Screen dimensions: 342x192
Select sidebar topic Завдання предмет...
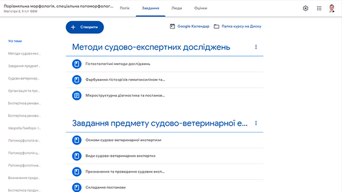click(24, 66)
